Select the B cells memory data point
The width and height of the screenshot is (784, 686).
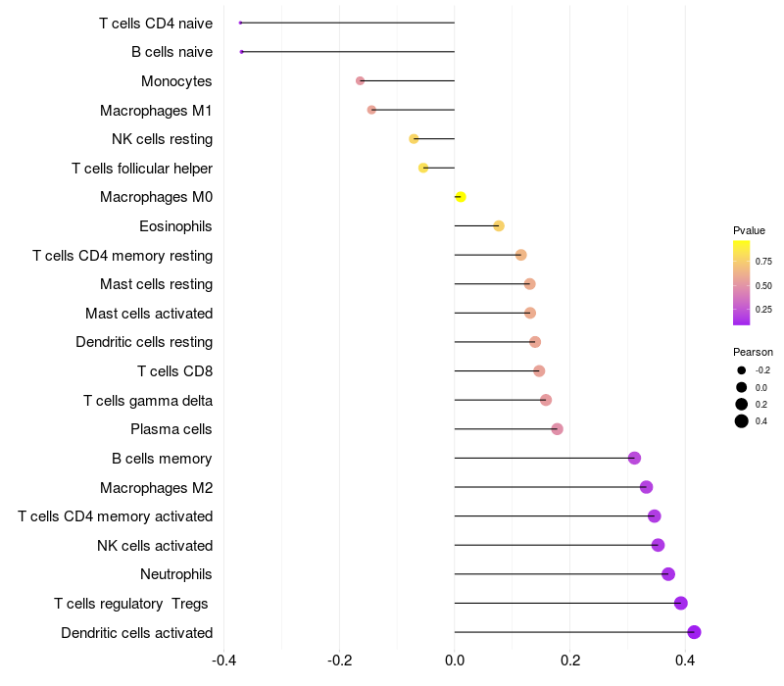coord(634,458)
